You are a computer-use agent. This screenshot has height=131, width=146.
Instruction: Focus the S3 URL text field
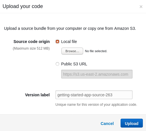click(97, 74)
